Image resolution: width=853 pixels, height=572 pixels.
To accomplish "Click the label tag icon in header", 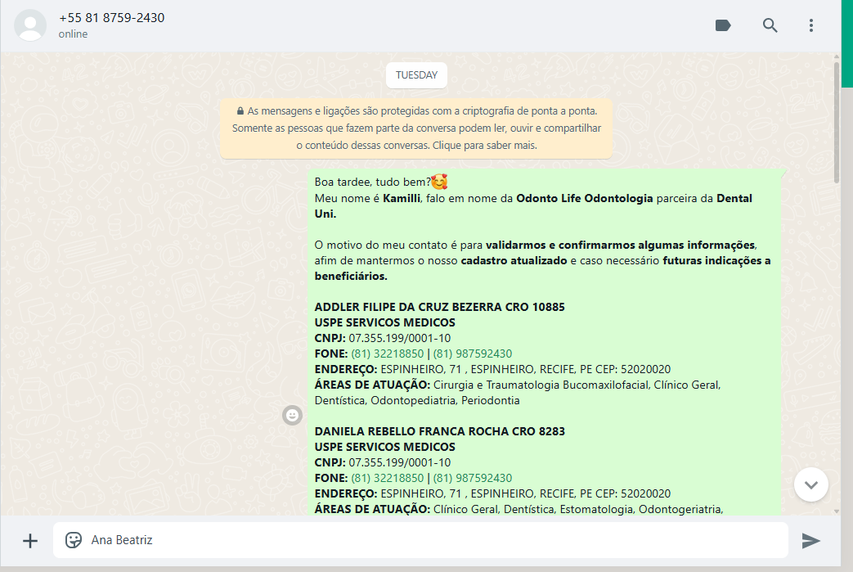I will pyautogui.click(x=722, y=25).
